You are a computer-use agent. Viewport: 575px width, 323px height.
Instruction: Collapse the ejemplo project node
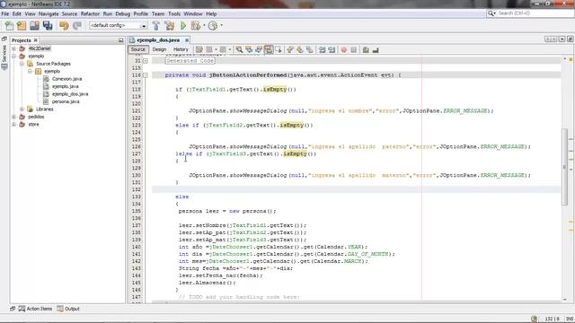[14, 56]
